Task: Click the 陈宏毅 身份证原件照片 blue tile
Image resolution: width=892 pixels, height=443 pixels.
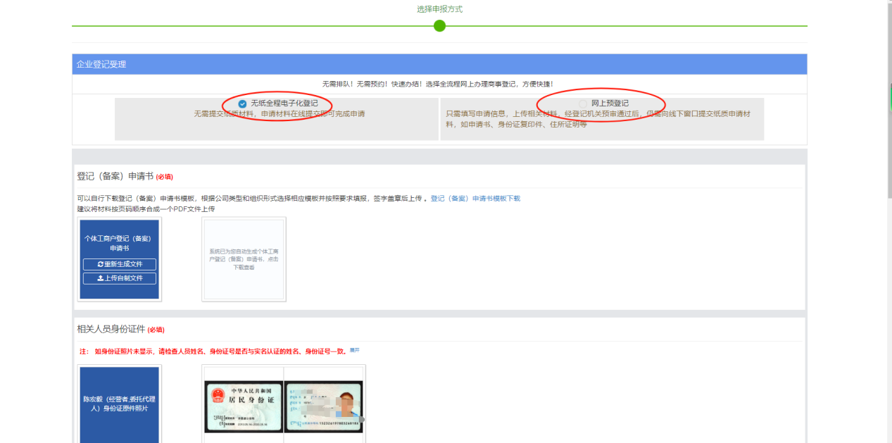Action: pos(120,404)
